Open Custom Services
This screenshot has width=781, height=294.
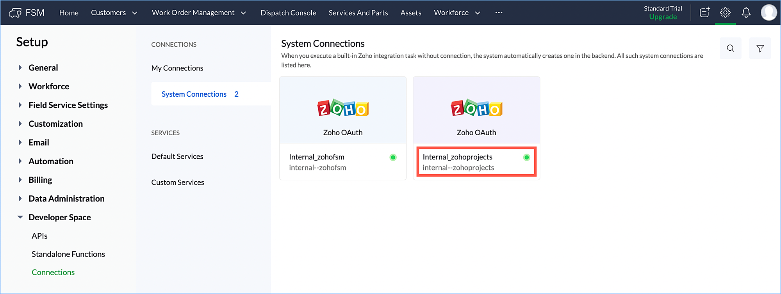tap(178, 182)
